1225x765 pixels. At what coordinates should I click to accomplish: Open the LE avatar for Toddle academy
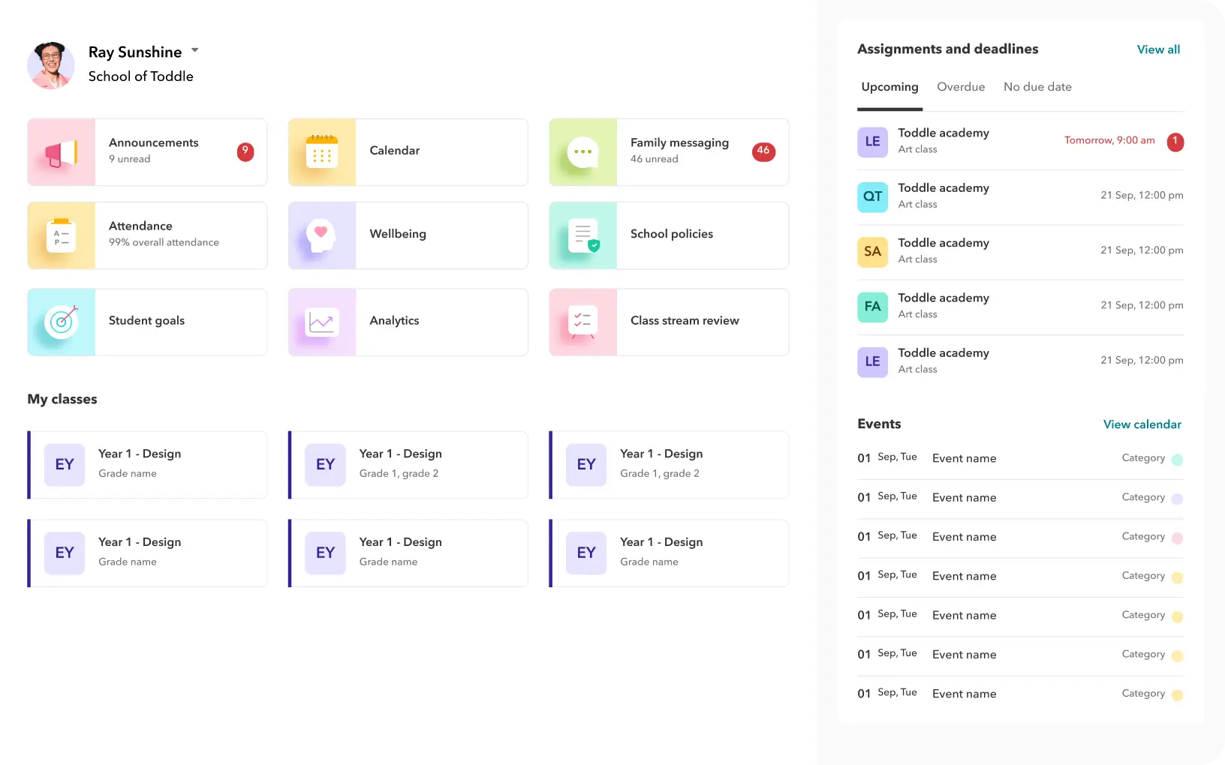tap(872, 142)
